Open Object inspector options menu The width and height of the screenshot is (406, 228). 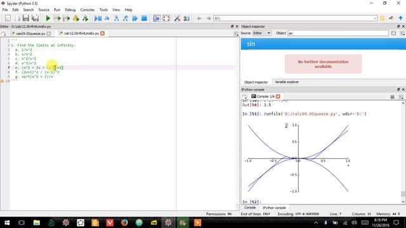point(402,33)
